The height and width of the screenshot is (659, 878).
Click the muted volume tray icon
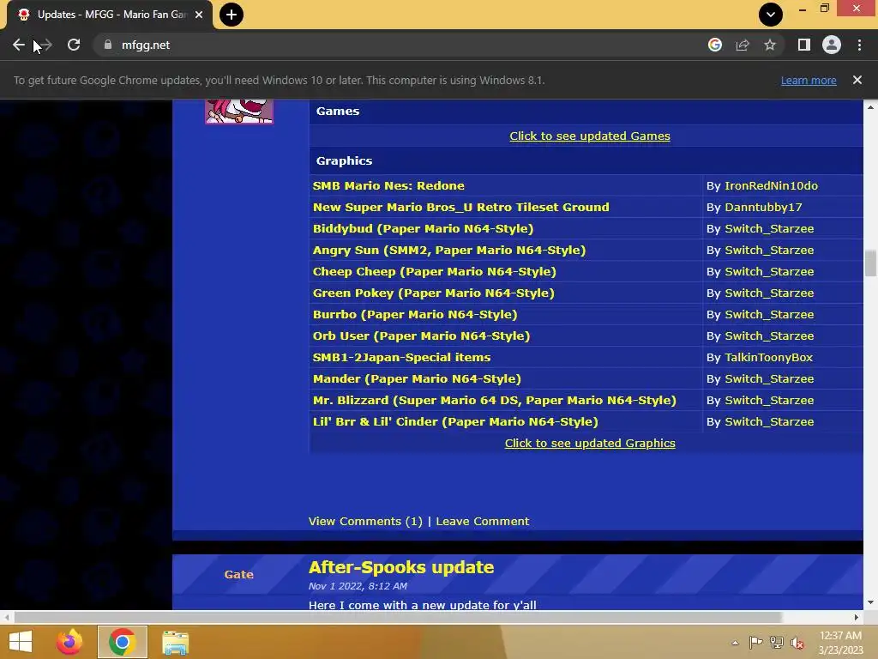[x=797, y=643]
